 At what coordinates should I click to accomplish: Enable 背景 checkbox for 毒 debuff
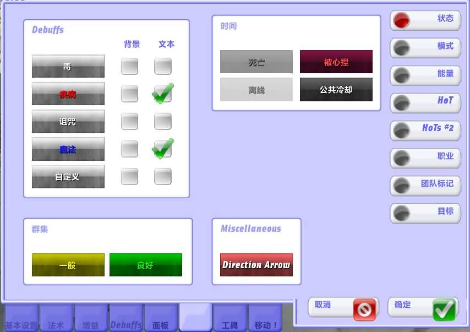129,66
